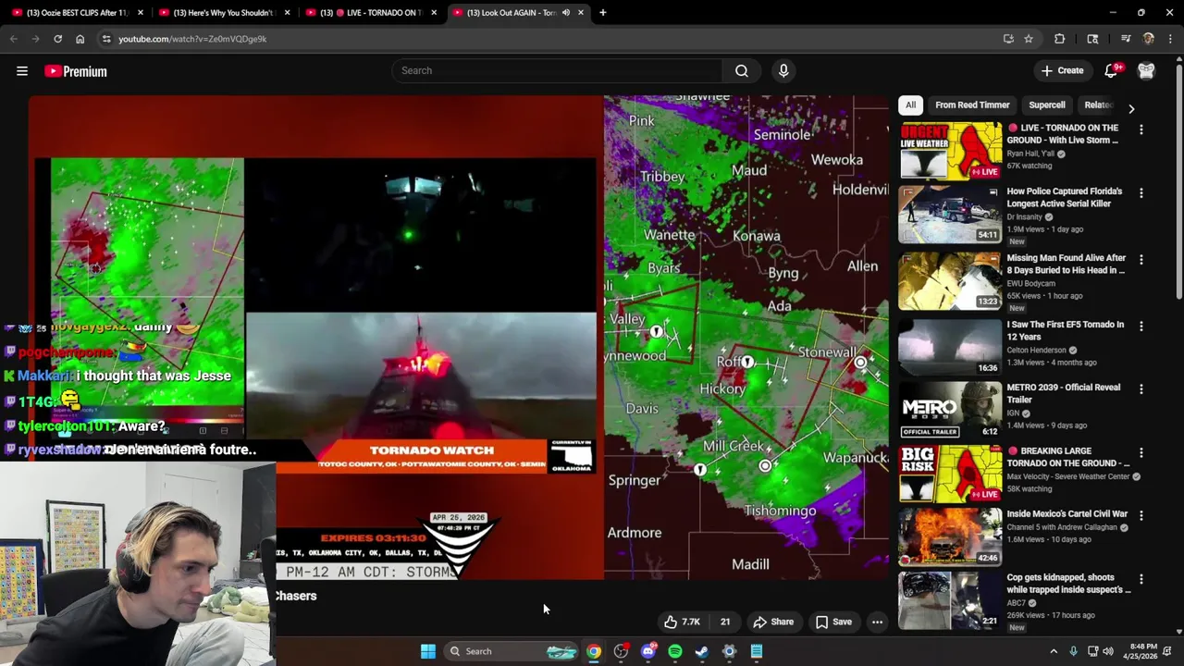
Task: Open options for Mexico's Cartel Civil War
Action: point(1141,515)
